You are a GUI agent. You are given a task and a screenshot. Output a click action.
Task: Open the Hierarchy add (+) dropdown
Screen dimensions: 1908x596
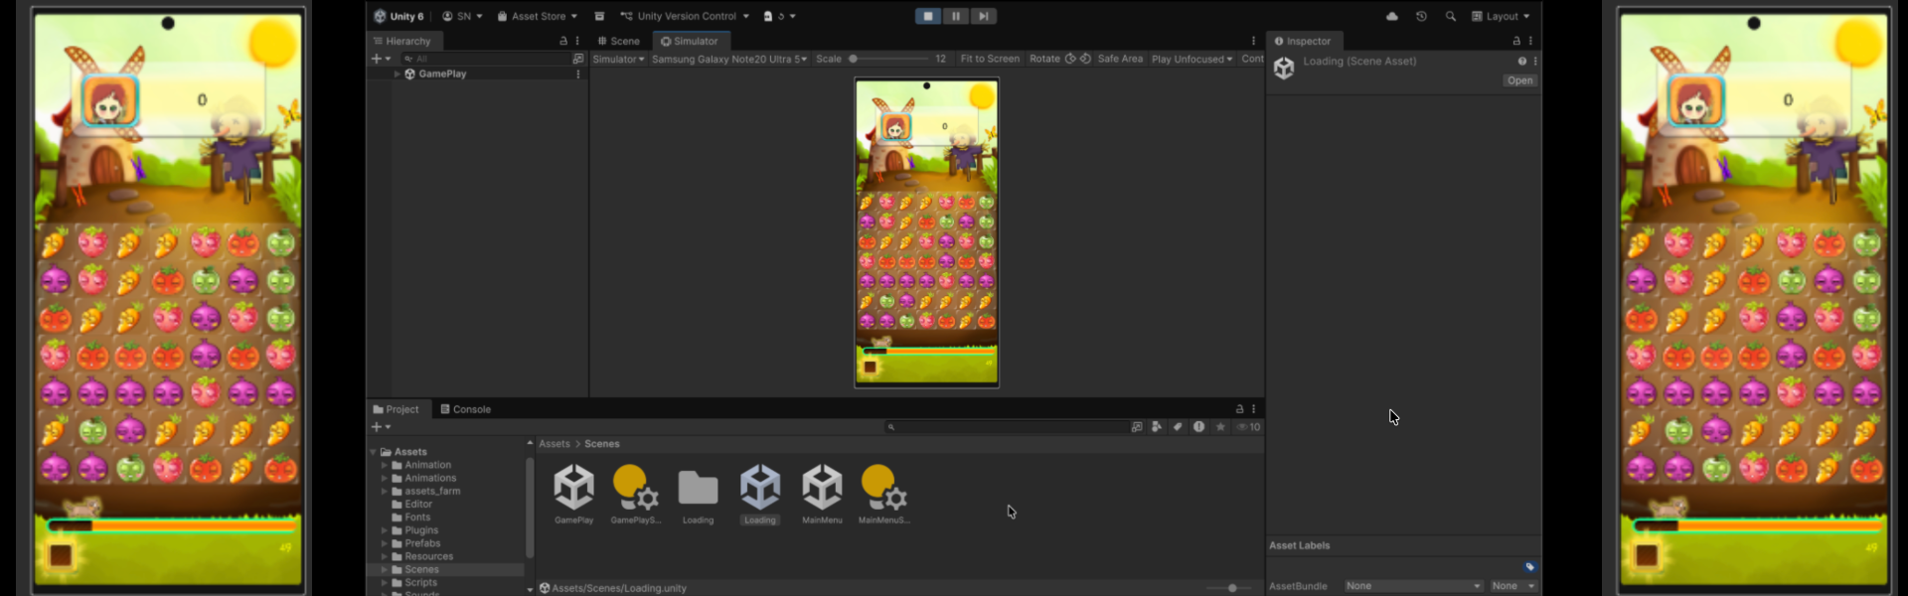382,59
